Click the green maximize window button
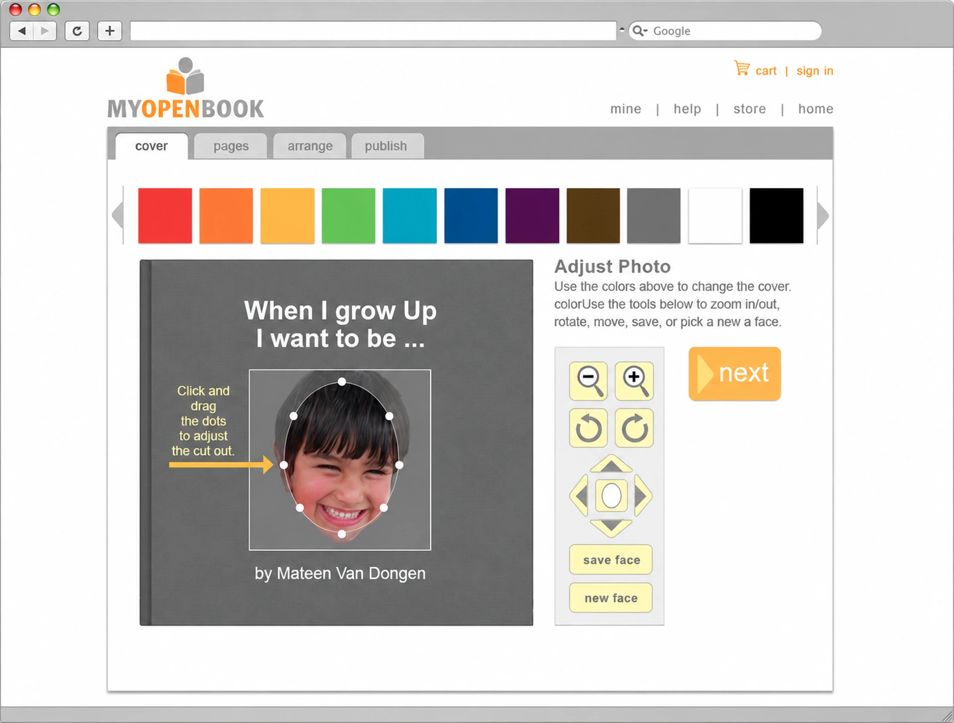 click(53, 9)
